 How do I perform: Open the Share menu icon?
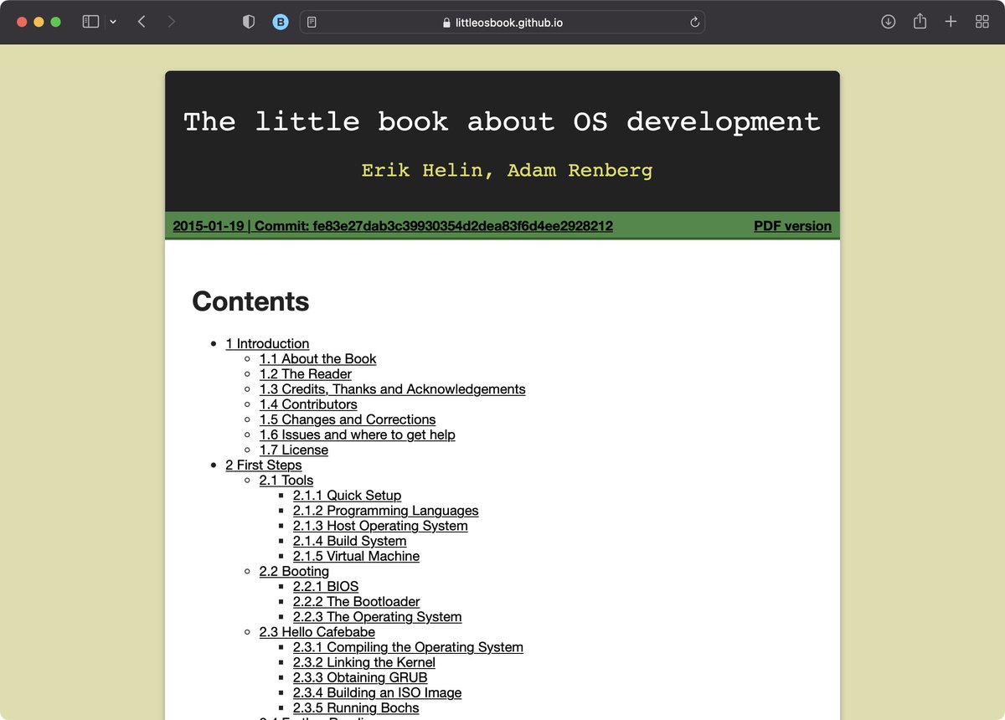920,22
